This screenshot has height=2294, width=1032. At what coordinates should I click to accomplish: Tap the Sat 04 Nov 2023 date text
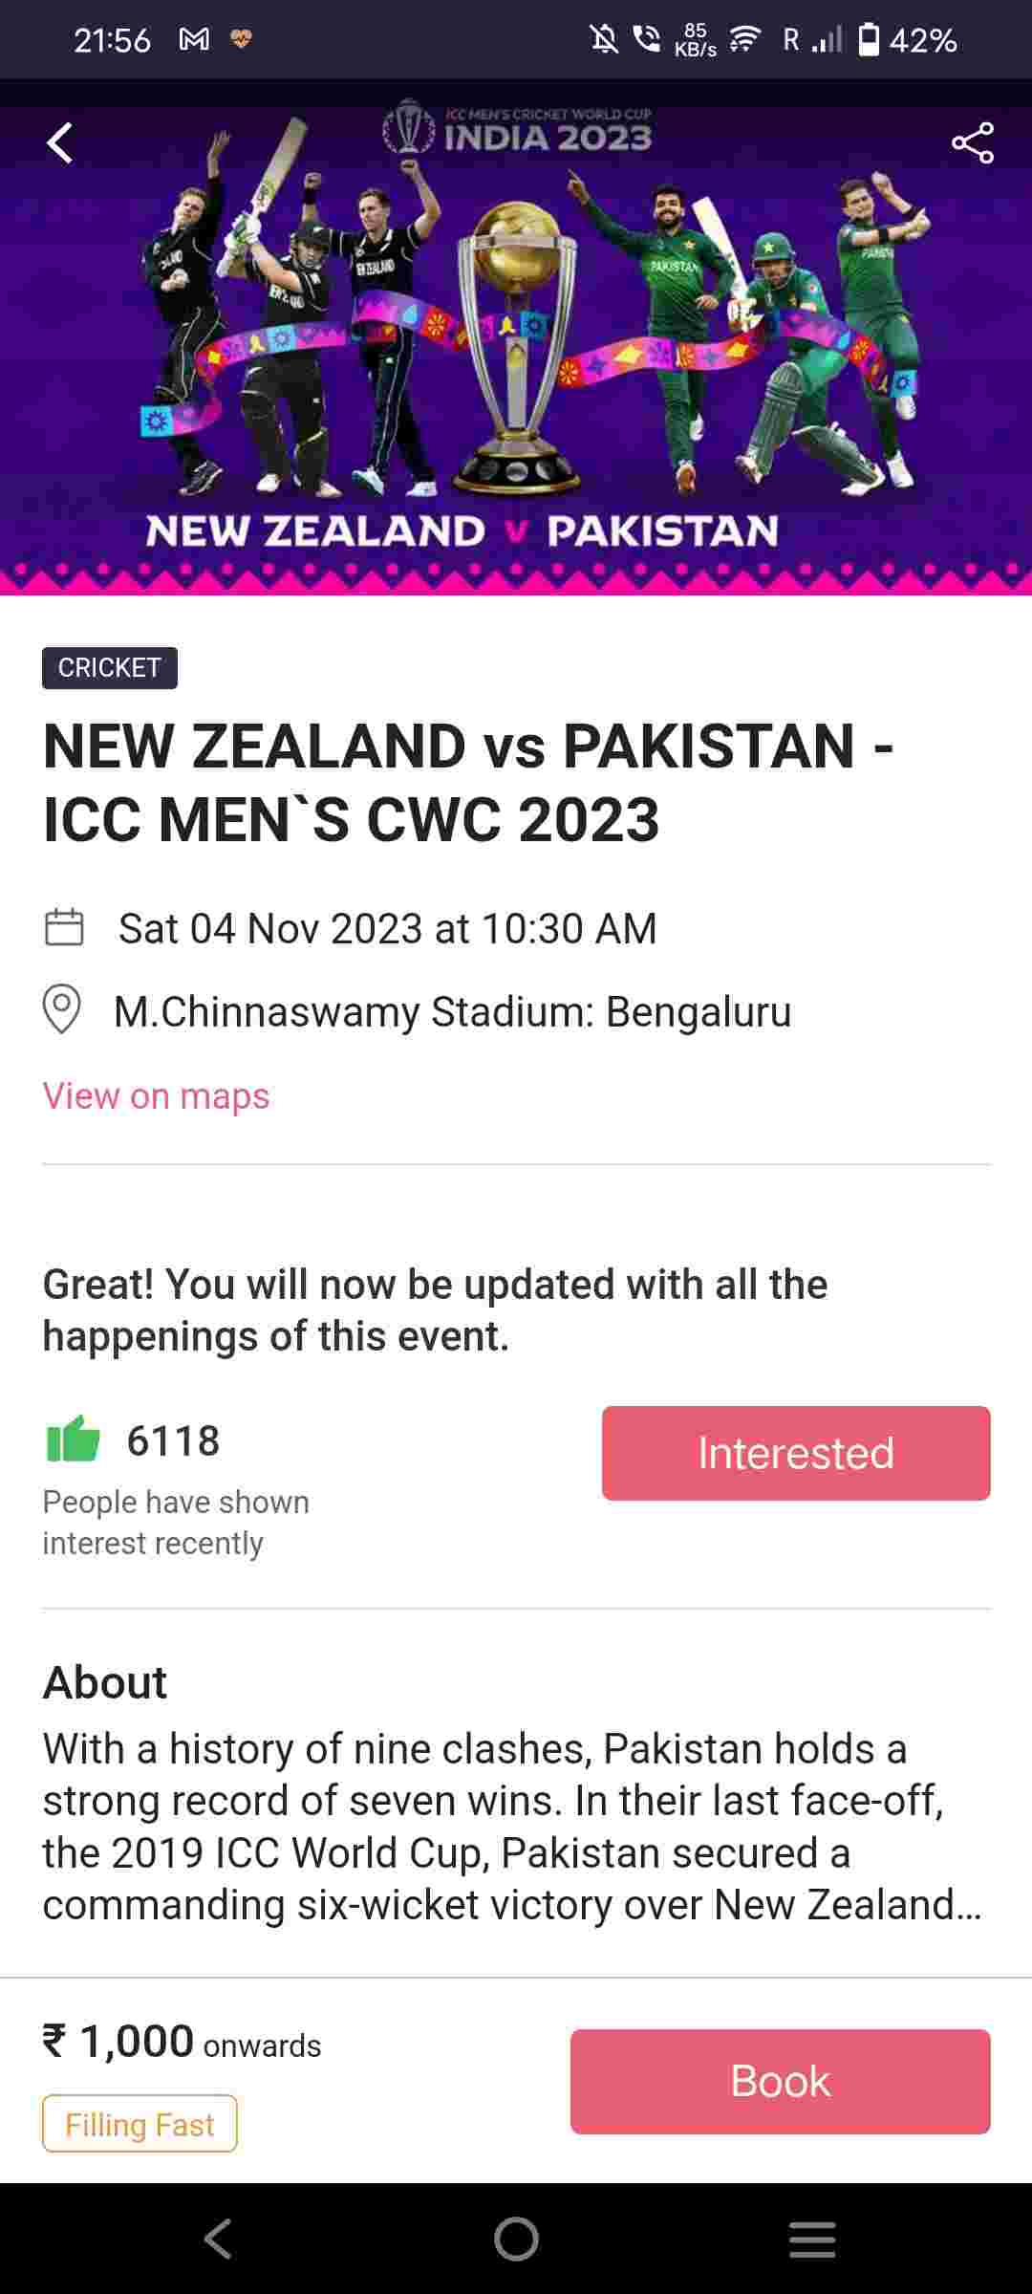(x=387, y=928)
